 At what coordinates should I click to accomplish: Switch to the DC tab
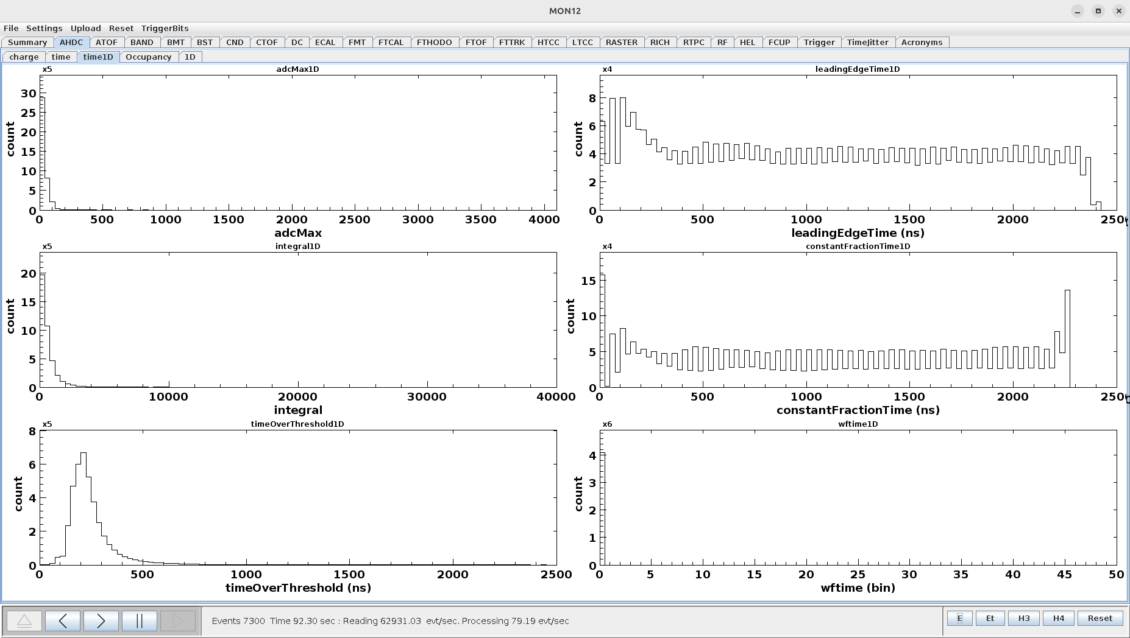(x=297, y=42)
